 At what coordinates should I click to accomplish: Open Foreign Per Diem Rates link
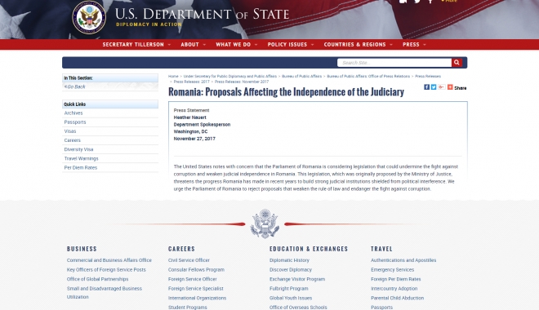coord(395,279)
